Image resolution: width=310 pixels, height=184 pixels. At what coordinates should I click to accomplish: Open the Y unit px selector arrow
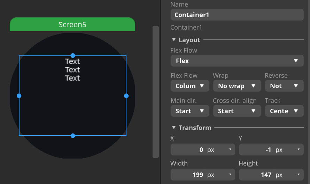299,149
